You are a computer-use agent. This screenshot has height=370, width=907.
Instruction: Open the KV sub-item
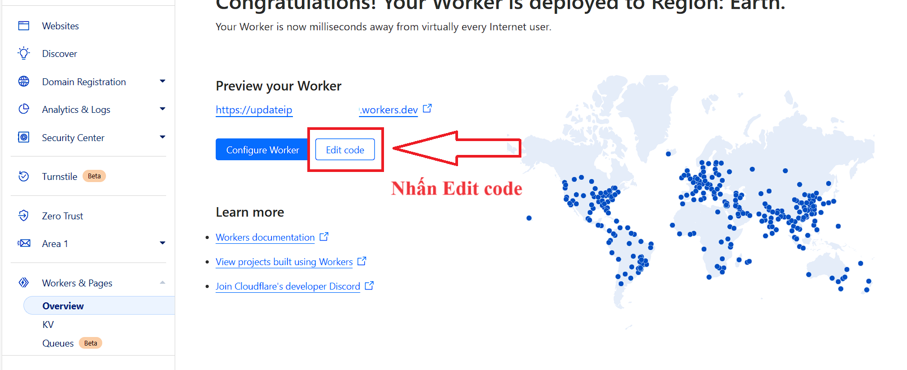[x=48, y=325]
